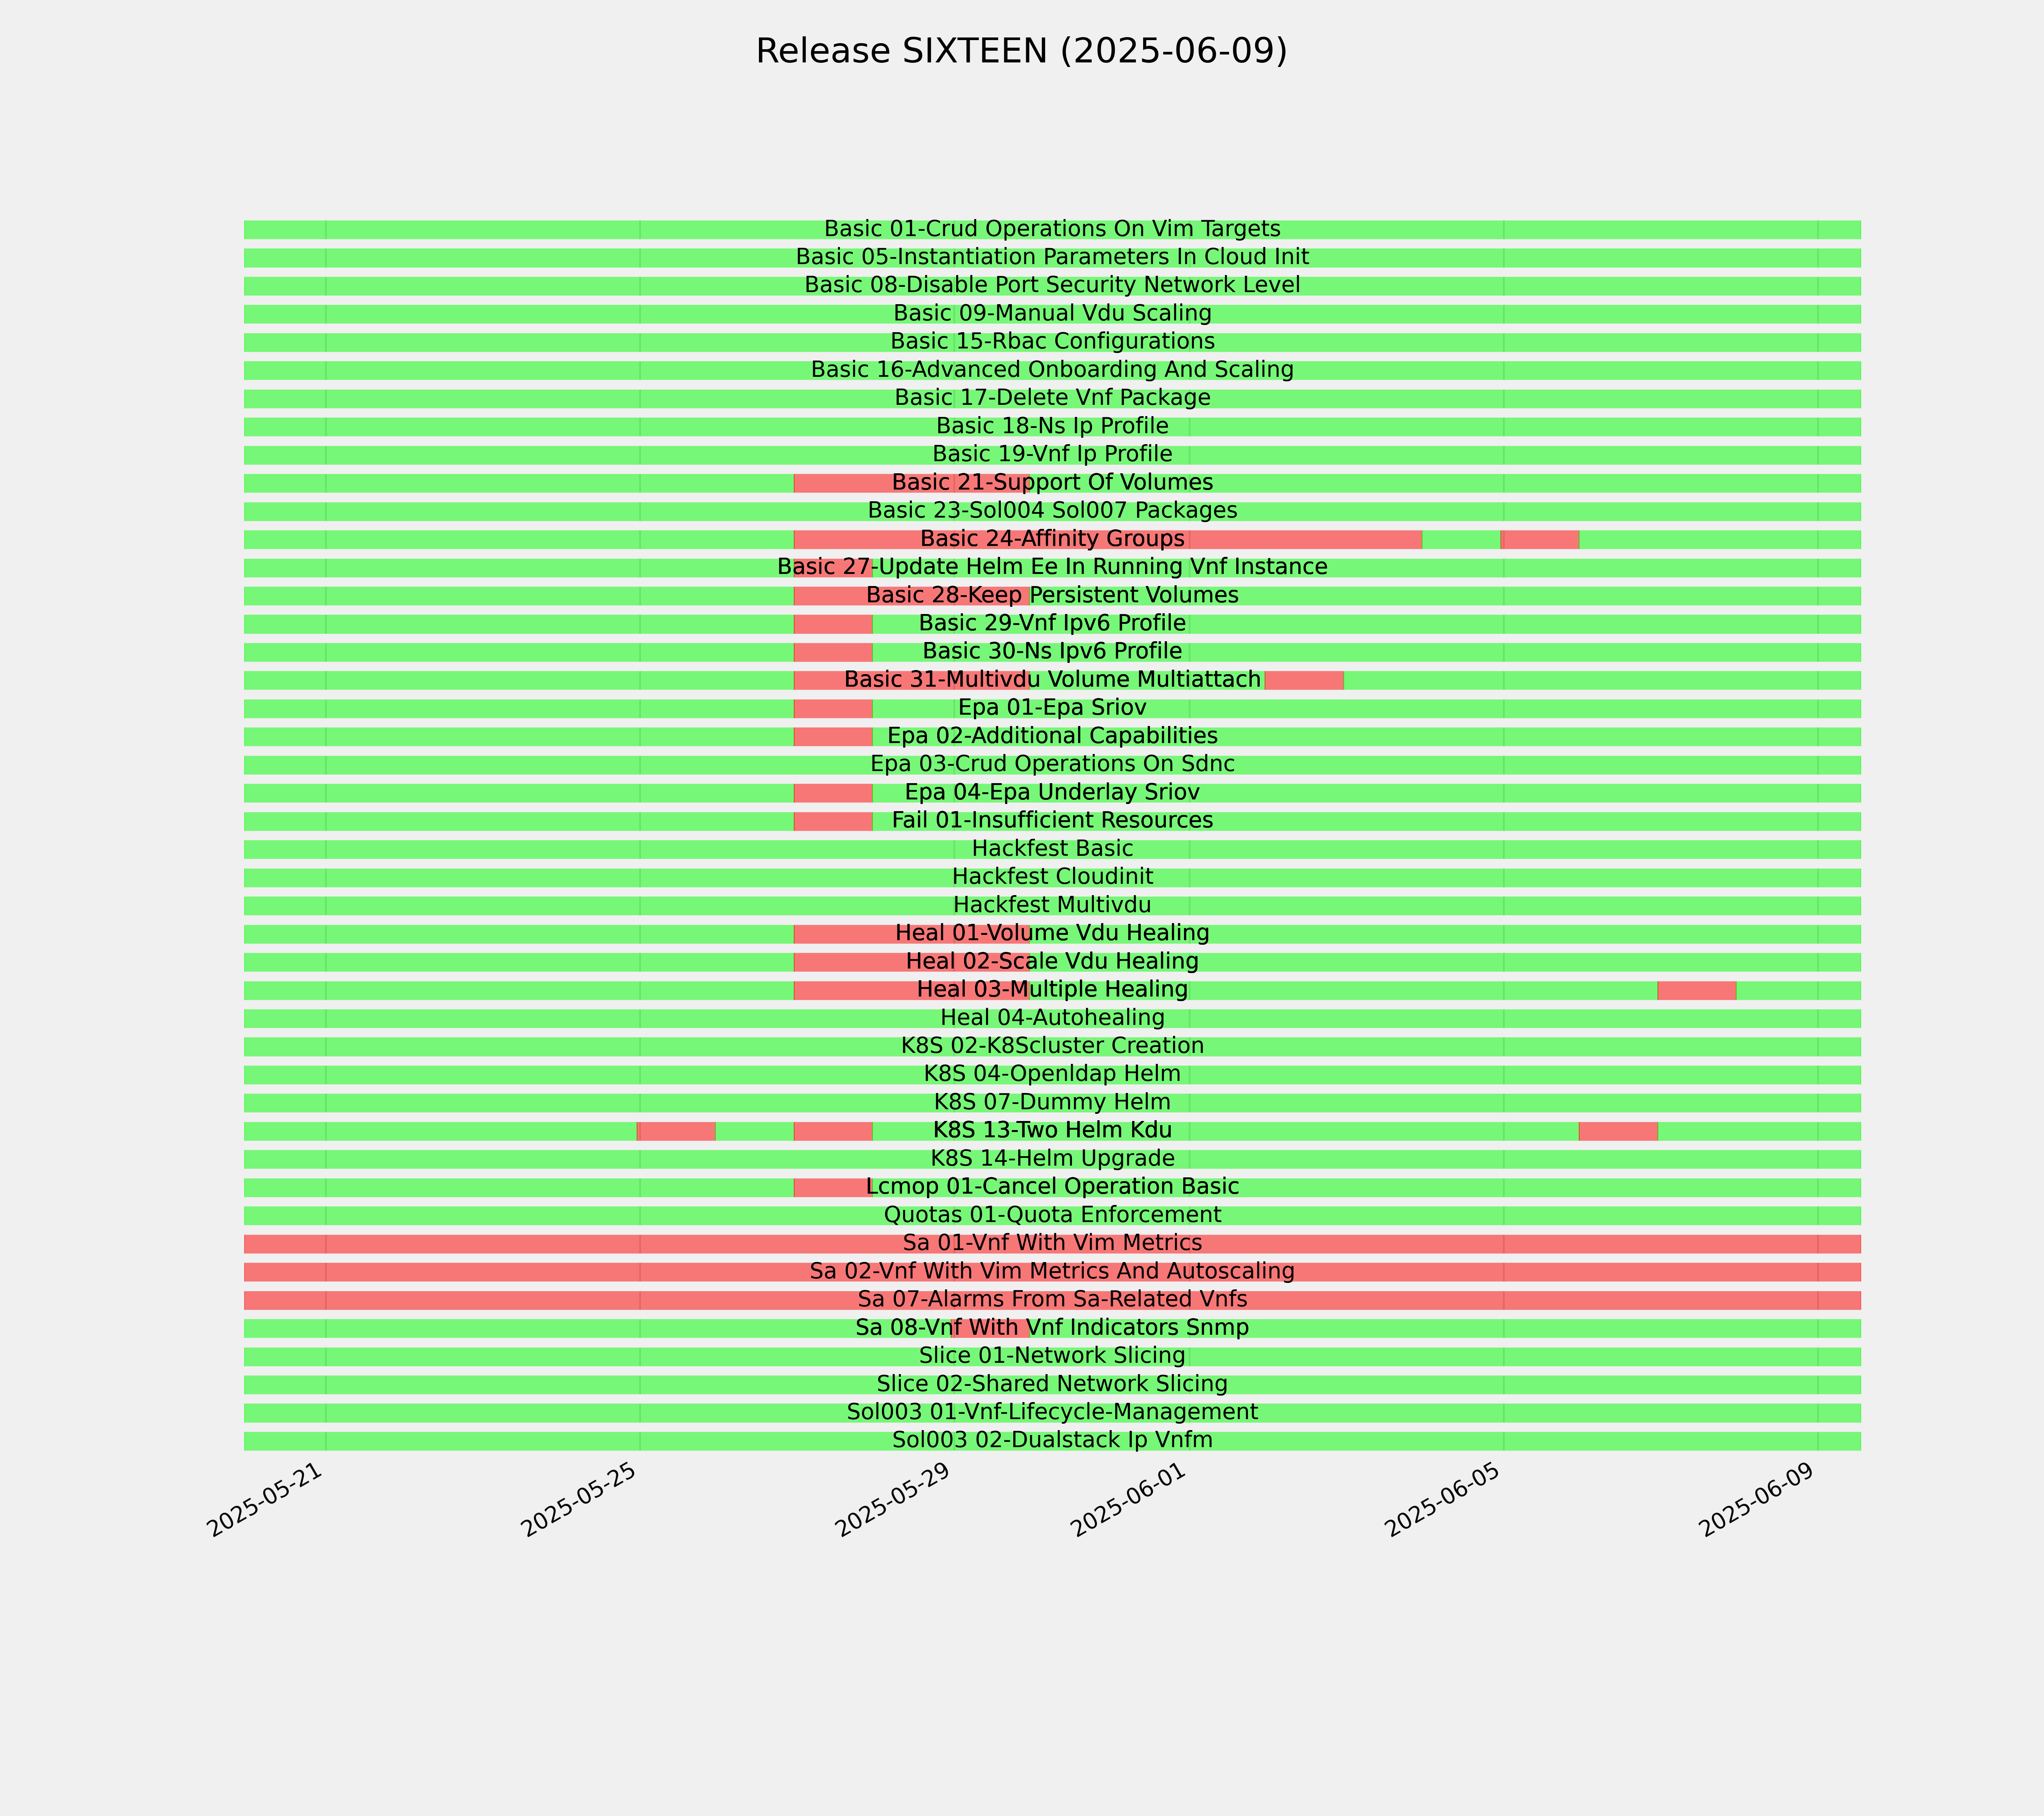Image resolution: width=2044 pixels, height=1816 pixels.
Task: Click the Release SIXTEEN chart title
Action: (x=1021, y=51)
